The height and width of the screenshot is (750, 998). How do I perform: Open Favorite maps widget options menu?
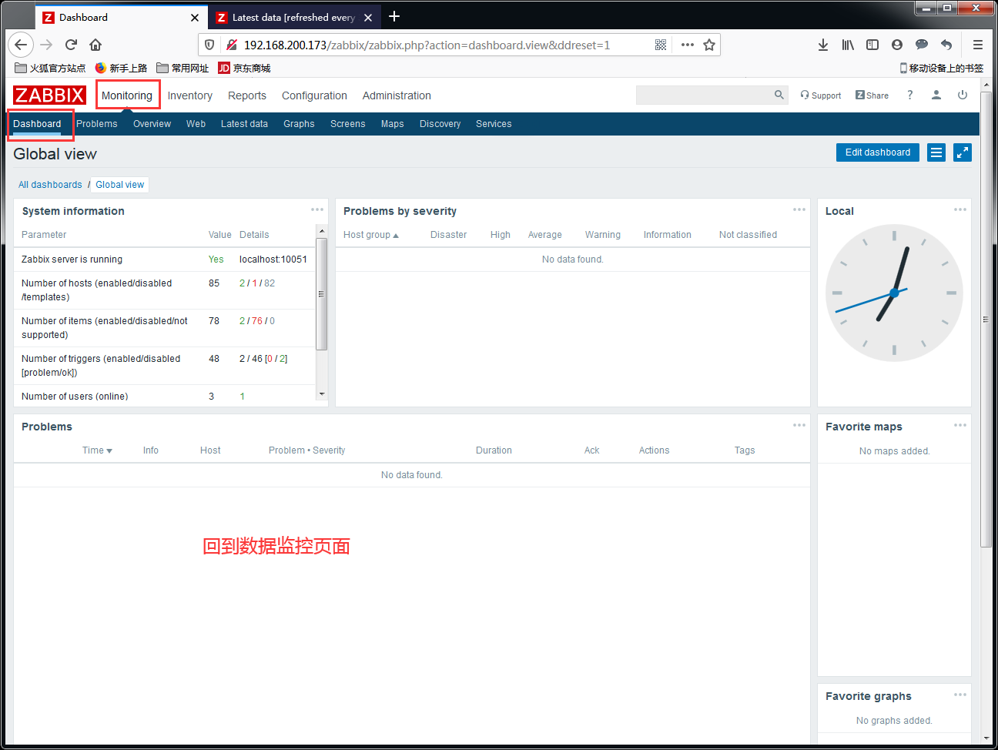960,425
